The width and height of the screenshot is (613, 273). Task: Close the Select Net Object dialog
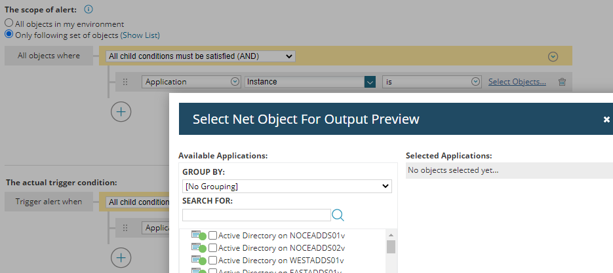click(x=606, y=119)
